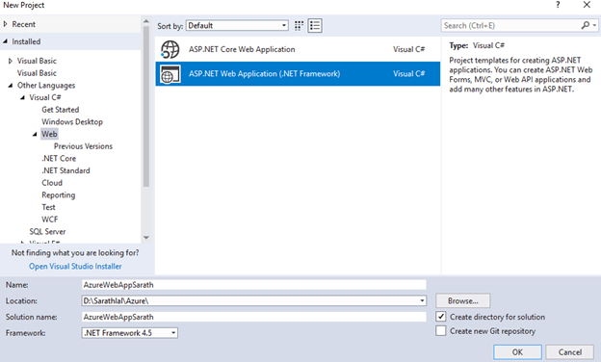This screenshot has height=362, width=601.
Task: Select Get Started in the tree
Action: point(60,110)
